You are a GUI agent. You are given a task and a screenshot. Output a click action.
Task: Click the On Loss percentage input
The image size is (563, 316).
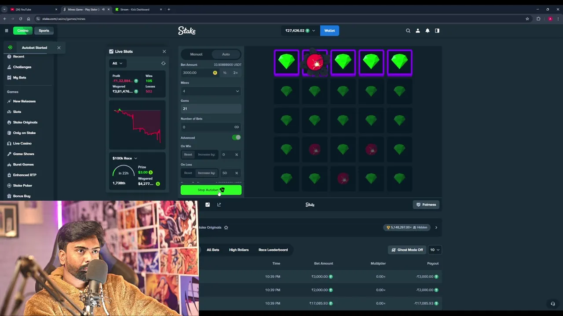pos(230,173)
